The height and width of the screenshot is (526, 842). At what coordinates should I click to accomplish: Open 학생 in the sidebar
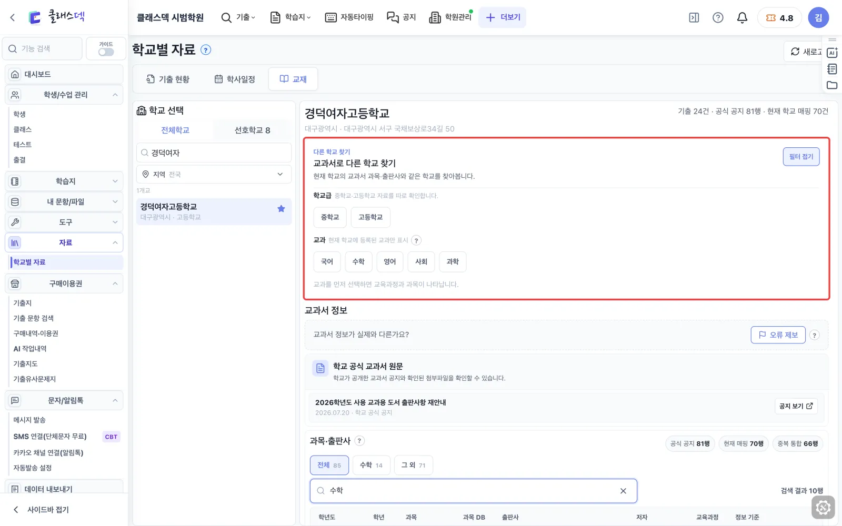tap(19, 114)
